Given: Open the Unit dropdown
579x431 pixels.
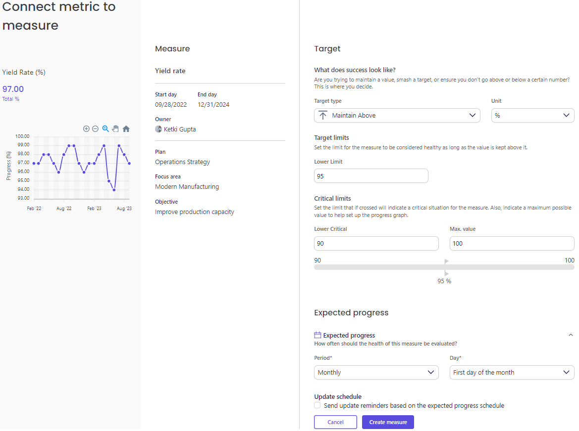Looking at the screenshot, I should coord(532,115).
